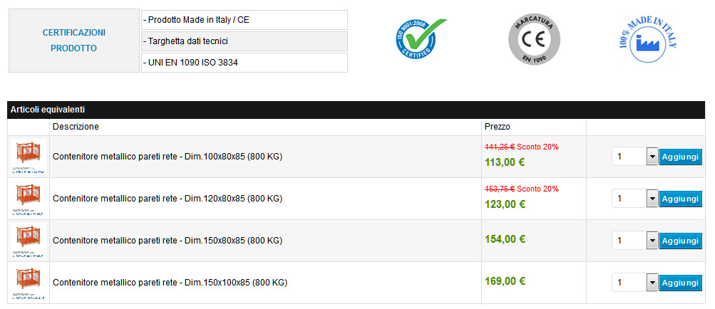Viewport: 715px width, 309px height.
Task: Click the 100% Made in Italy logo
Action: (x=649, y=41)
